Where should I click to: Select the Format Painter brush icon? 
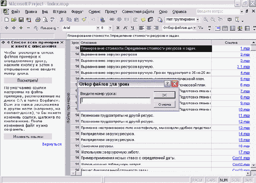point(84,20)
